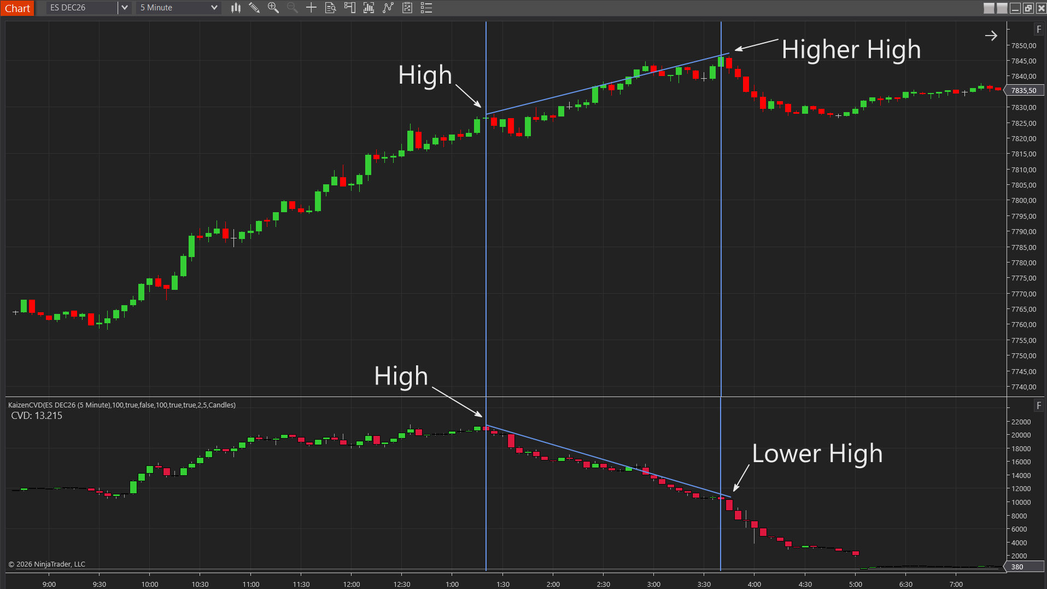Click the 380 CVD value marker
This screenshot has height=589, width=1047.
[1023, 567]
